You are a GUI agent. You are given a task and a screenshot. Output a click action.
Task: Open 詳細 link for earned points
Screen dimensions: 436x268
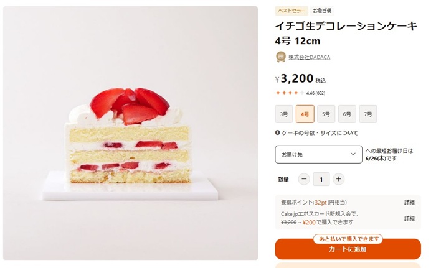pyautogui.click(x=409, y=202)
